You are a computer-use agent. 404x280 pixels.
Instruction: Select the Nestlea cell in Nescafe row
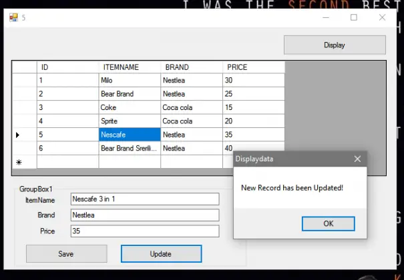pyautogui.click(x=192, y=135)
